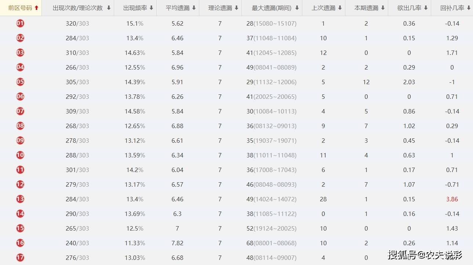Sort by 最大遗漏(期间) header
This screenshot has height=265, width=473.
click(x=272, y=8)
